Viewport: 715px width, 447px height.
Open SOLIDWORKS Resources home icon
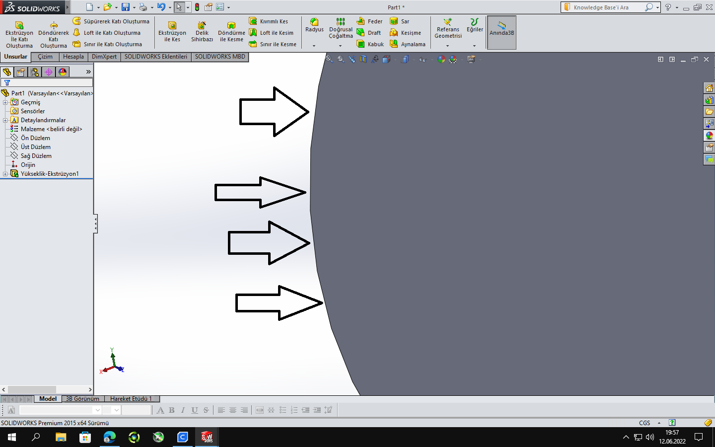pyautogui.click(x=709, y=88)
